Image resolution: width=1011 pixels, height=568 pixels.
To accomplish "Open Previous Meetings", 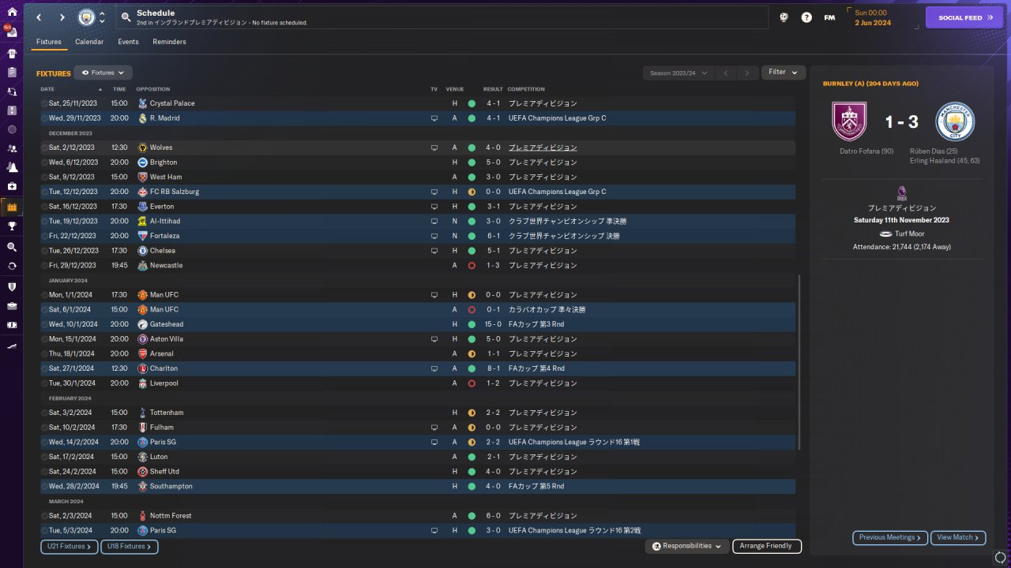I will click(890, 538).
